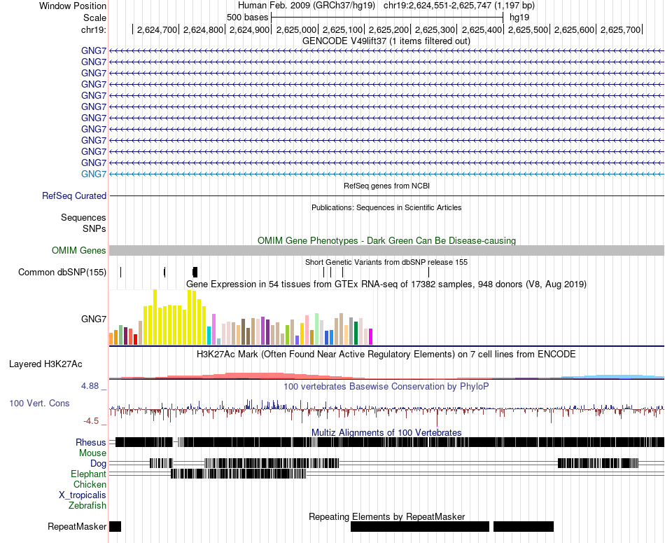Click the Window Position label
The height and width of the screenshot is (543, 665).
tap(73, 6)
